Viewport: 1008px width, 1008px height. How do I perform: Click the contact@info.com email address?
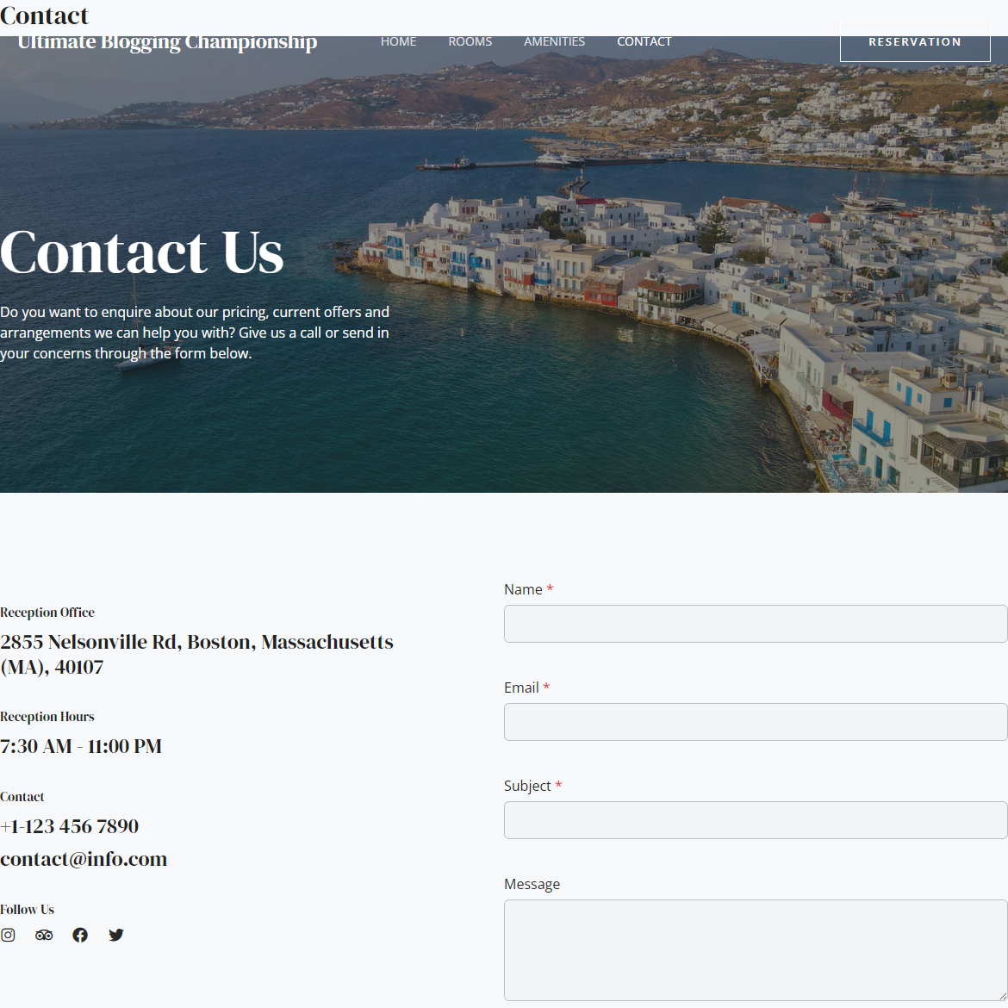84,859
